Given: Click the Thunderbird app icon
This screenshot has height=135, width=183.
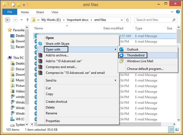Looking at the screenshot, I should click(121, 55).
